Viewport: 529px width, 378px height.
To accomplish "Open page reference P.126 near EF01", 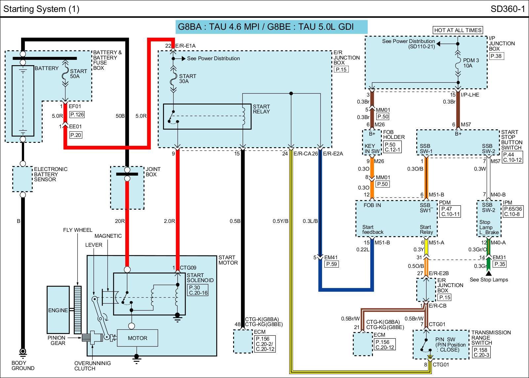I will pyautogui.click(x=77, y=114).
